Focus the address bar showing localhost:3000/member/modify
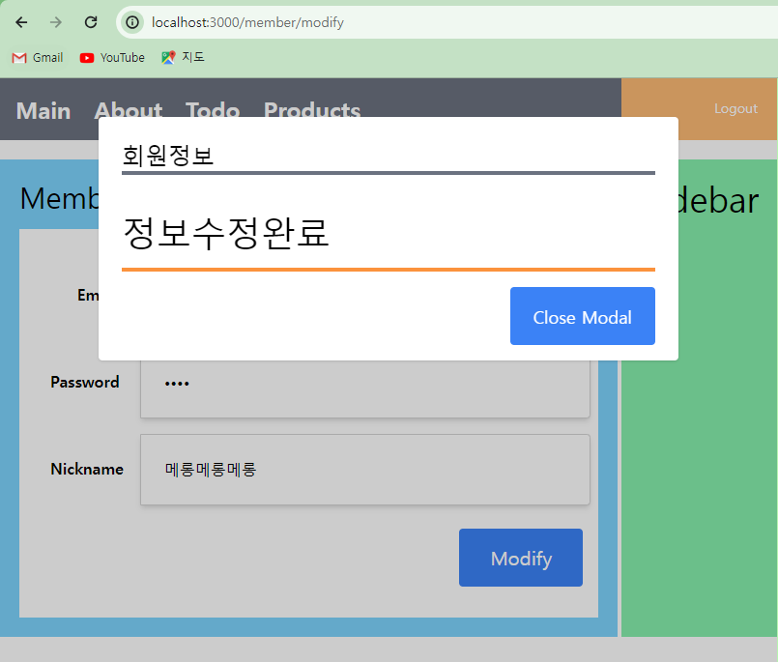This screenshot has height=662, width=778. click(x=447, y=22)
